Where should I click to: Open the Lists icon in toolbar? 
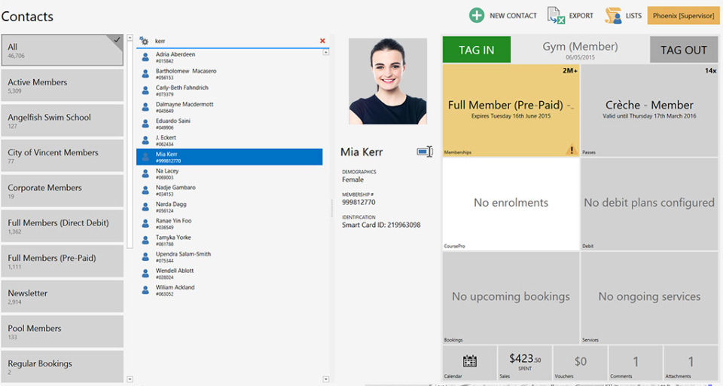pos(614,15)
